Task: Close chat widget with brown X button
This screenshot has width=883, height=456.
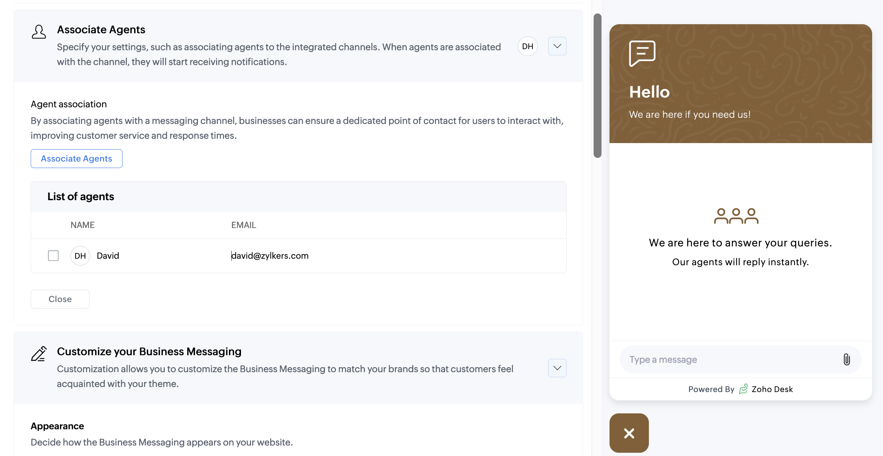Action: click(629, 433)
